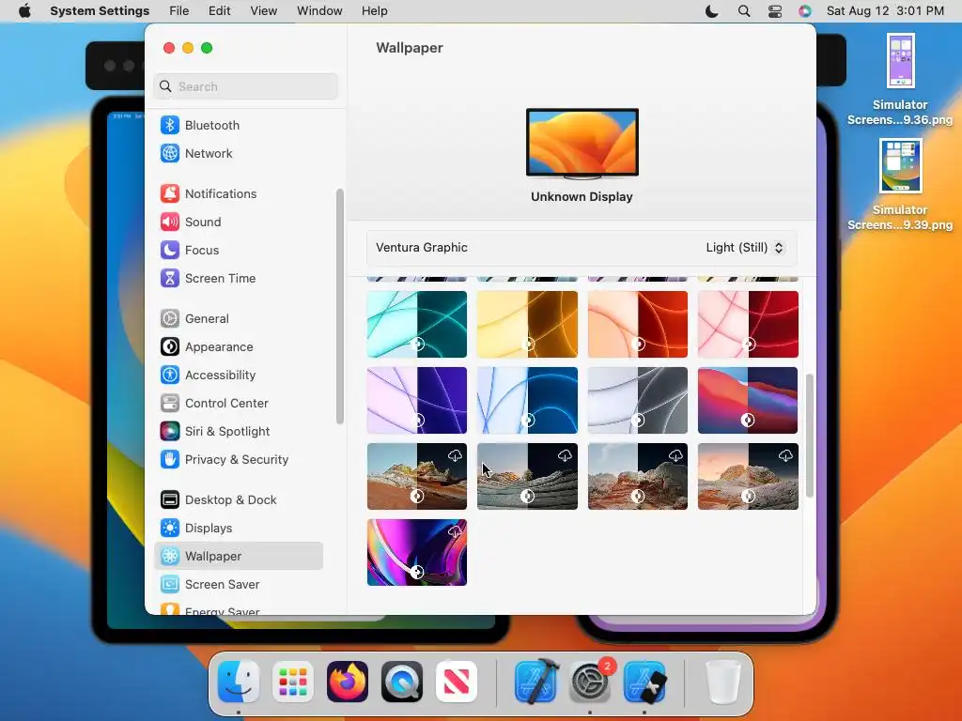Open the File menu

pos(179,11)
